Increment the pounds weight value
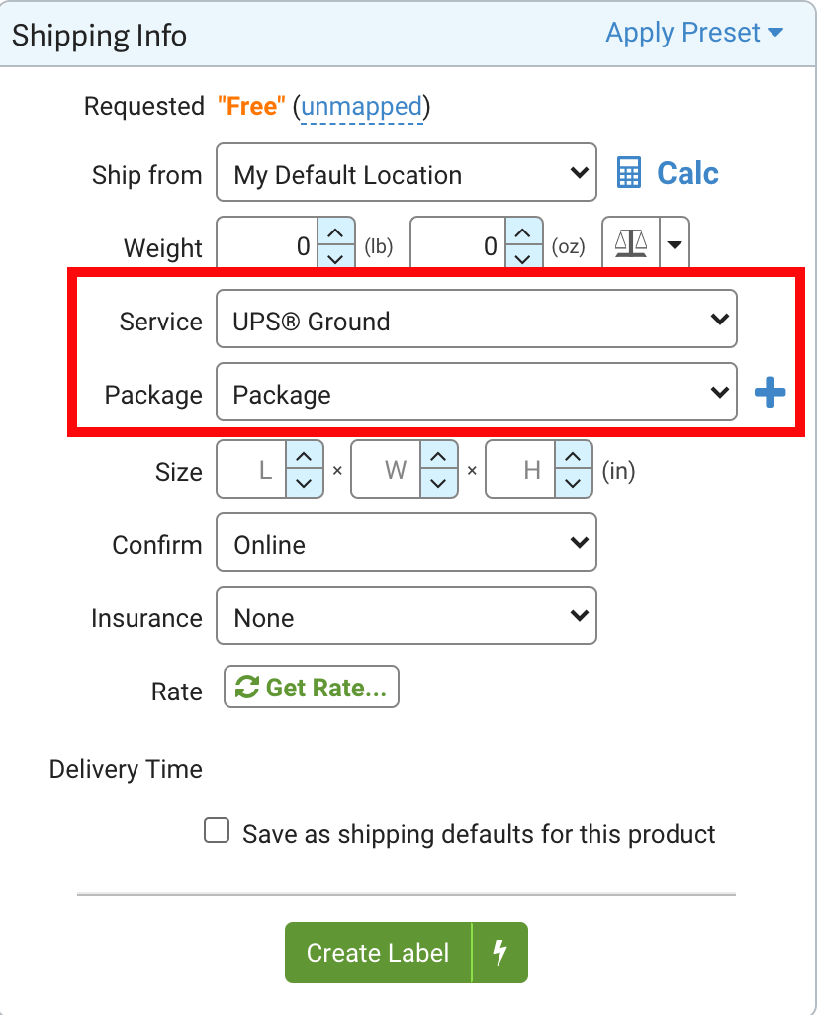This screenshot has width=817, height=1015. (x=337, y=231)
